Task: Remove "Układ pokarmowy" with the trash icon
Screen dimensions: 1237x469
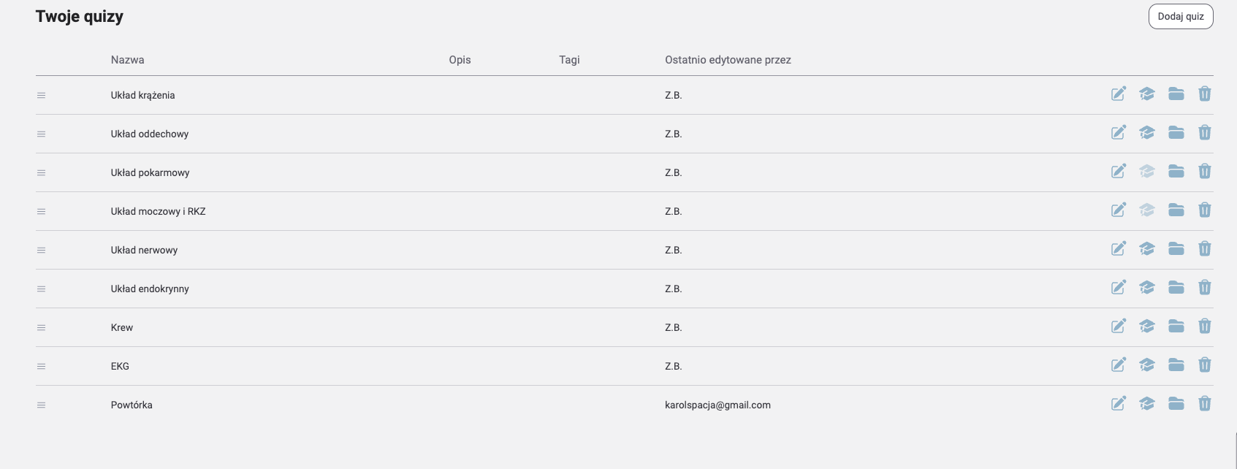Action: [1204, 172]
